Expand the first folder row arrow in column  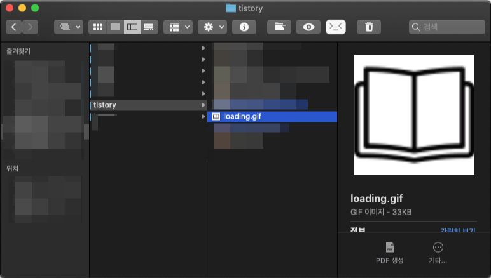[204, 48]
